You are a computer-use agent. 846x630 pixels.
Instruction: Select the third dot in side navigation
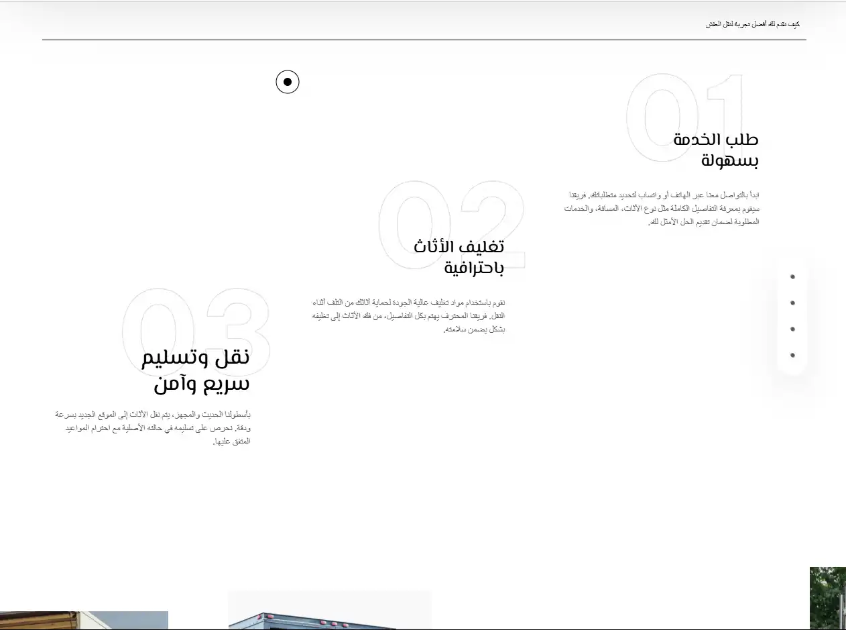click(792, 329)
